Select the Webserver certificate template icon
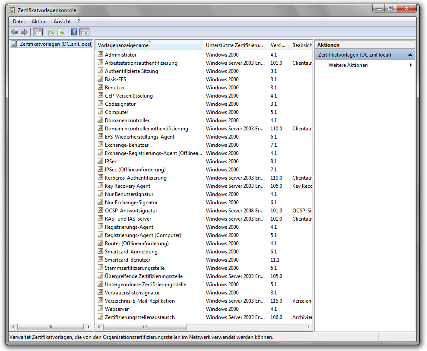The width and height of the screenshot is (427, 351). 100,309
